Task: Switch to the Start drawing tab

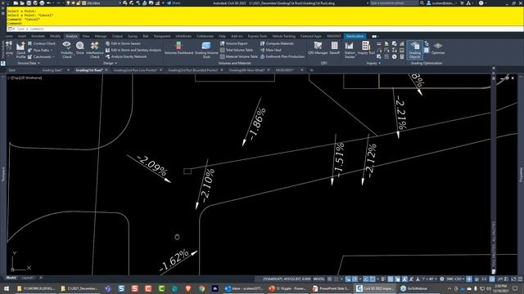Action: (x=12, y=70)
